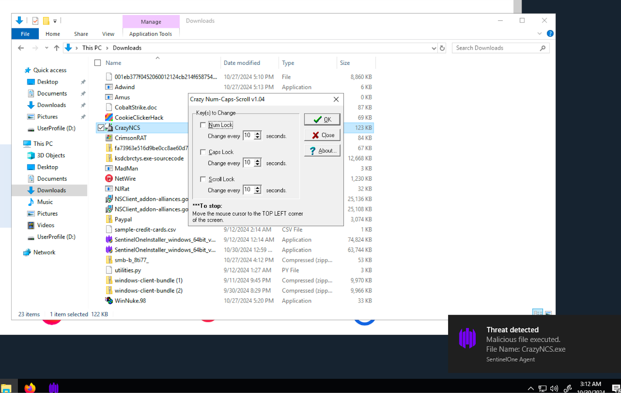The height and width of the screenshot is (393, 621).
Task: Click the Manage contextual tab
Action: pyautogui.click(x=151, y=22)
